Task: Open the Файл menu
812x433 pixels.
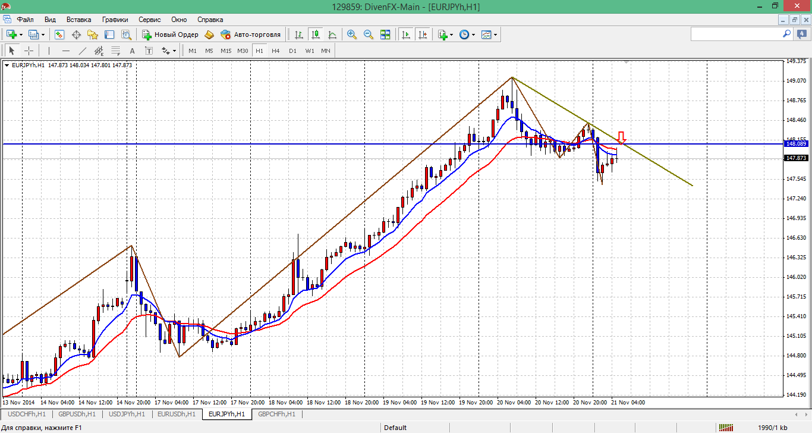Action: (x=26, y=20)
